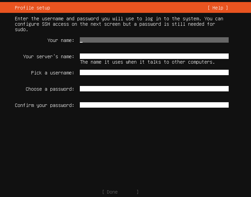Viewport: 251px width, 197px height.
Task: Click the 'Confirm your password:' label
Action: point(45,105)
